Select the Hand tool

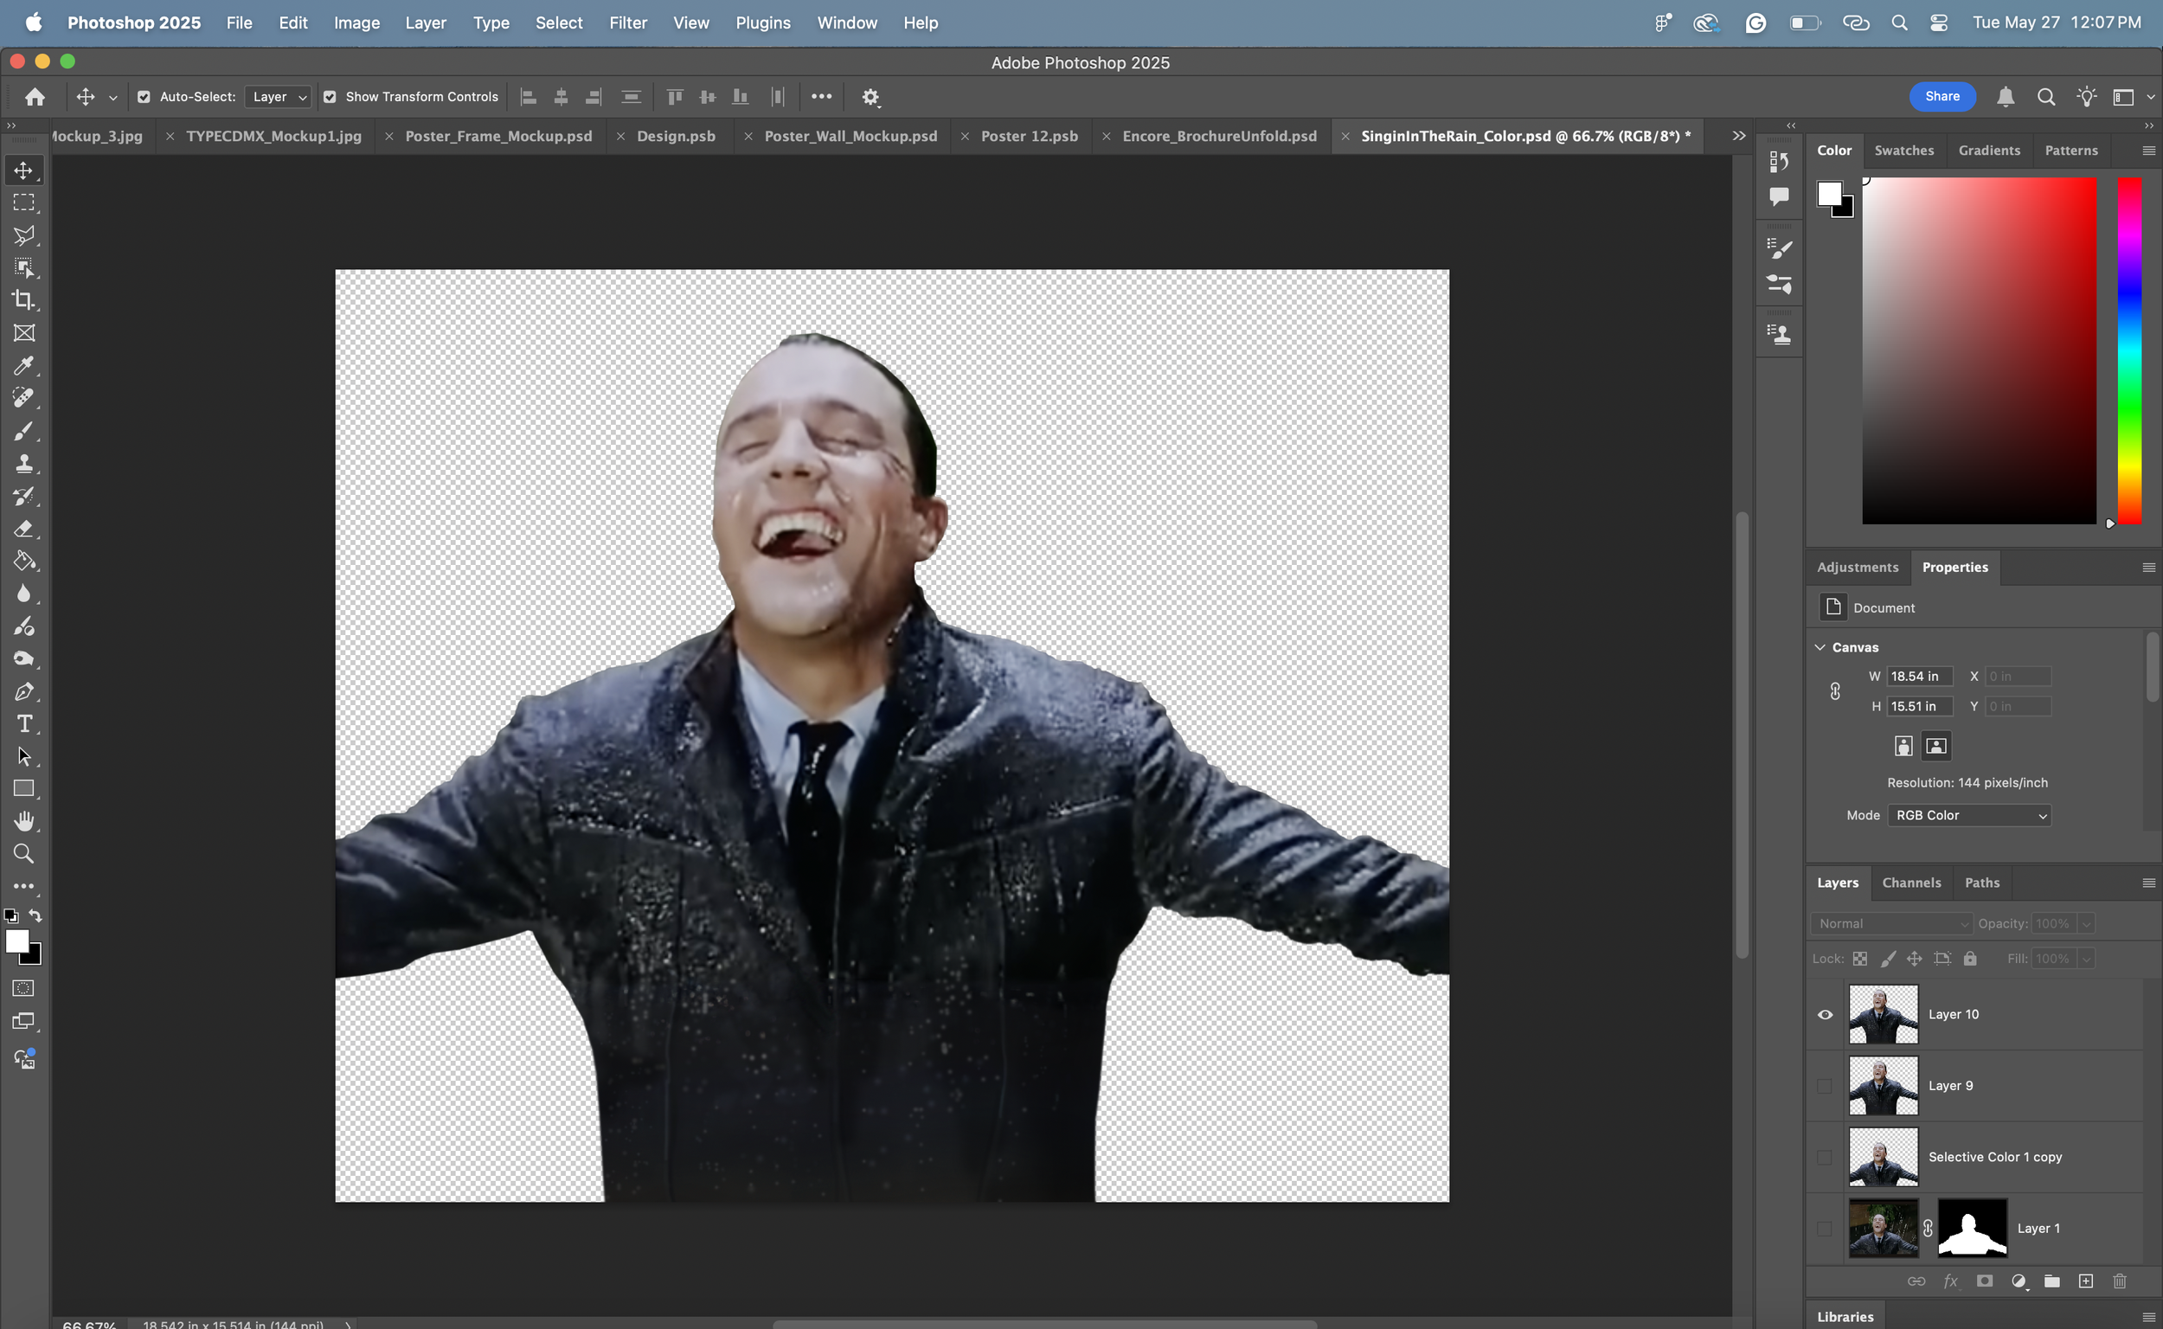click(23, 821)
